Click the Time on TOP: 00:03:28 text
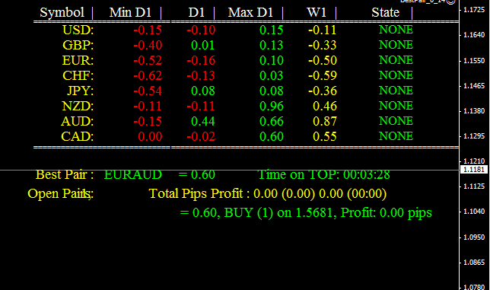490x290 pixels. 324,175
